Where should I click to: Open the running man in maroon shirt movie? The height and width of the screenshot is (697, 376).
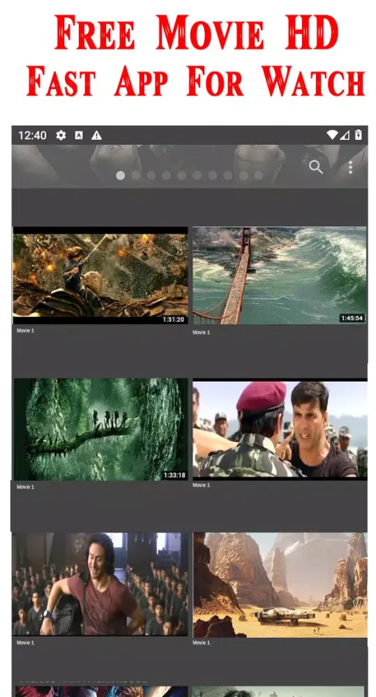(100, 584)
